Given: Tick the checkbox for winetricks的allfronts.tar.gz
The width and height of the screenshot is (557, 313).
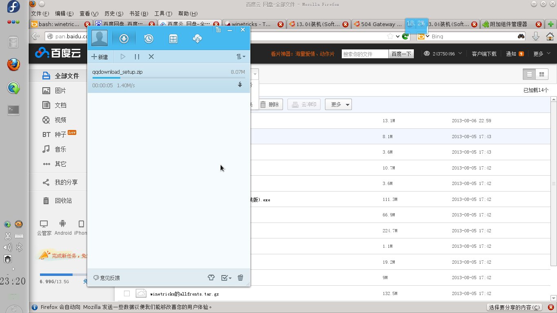Looking at the screenshot, I should point(127,293).
